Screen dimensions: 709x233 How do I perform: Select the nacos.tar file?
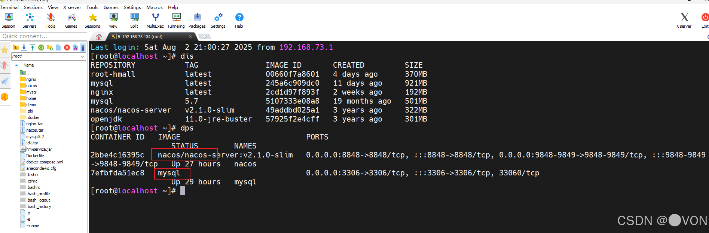[32, 130]
